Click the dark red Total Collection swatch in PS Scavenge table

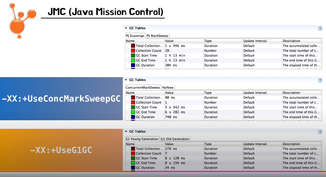(133, 46)
